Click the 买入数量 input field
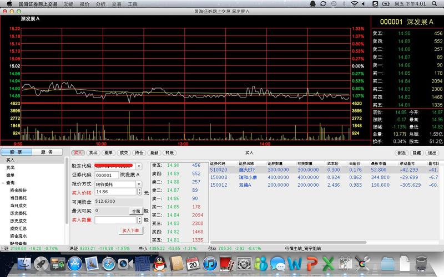 tap(115, 220)
